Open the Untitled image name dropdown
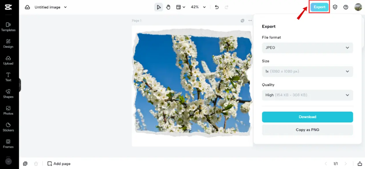 [x=51, y=7]
